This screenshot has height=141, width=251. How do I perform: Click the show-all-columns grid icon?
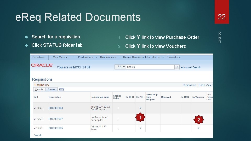61,89
